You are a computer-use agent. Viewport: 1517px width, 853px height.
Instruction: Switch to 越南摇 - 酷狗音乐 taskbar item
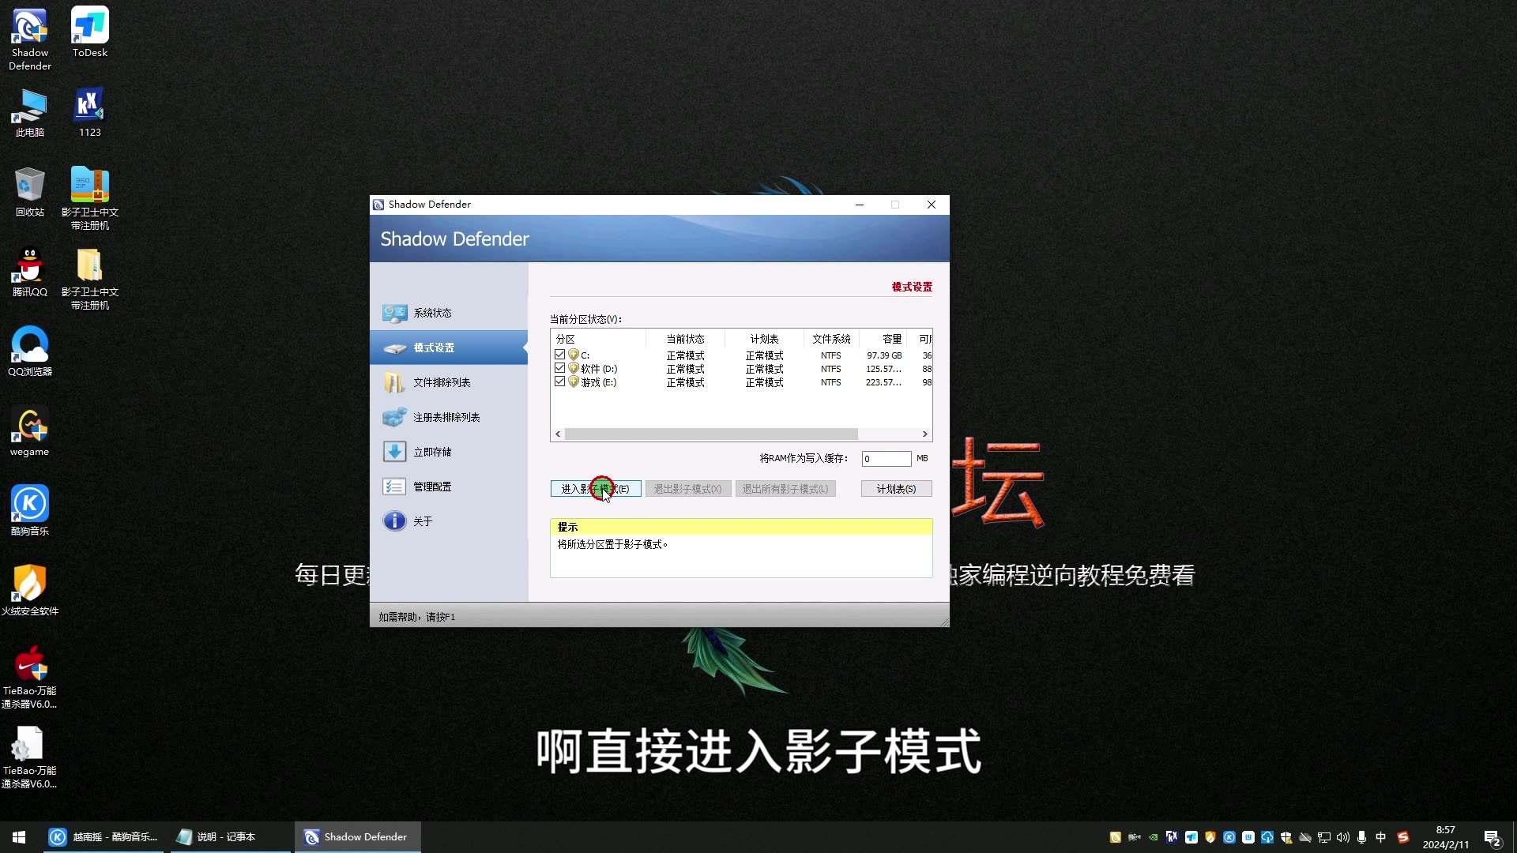point(104,837)
